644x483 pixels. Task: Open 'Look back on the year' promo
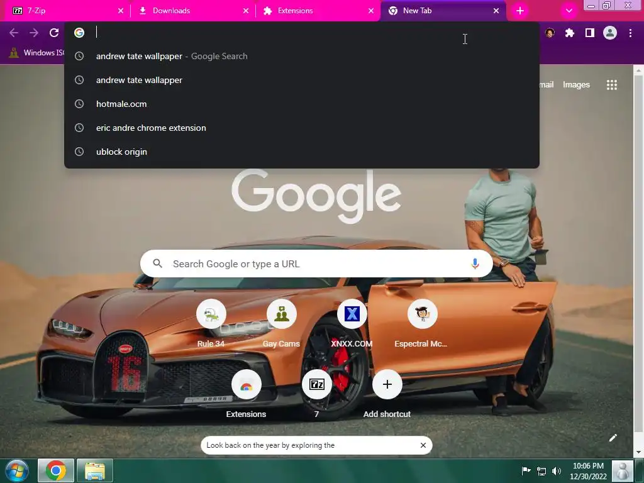(x=270, y=445)
